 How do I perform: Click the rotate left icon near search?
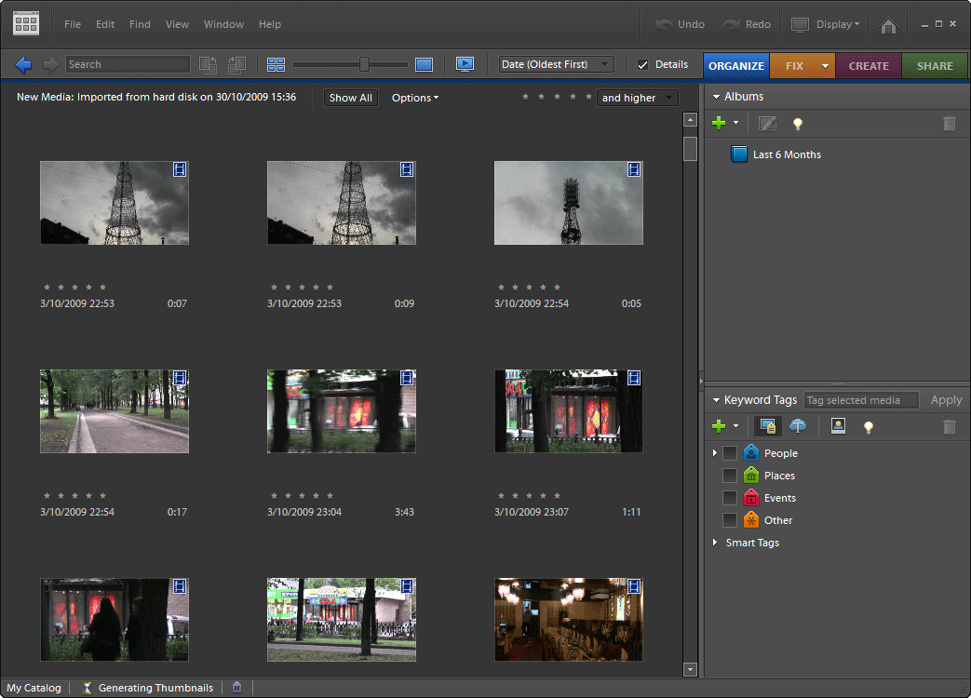pos(208,64)
